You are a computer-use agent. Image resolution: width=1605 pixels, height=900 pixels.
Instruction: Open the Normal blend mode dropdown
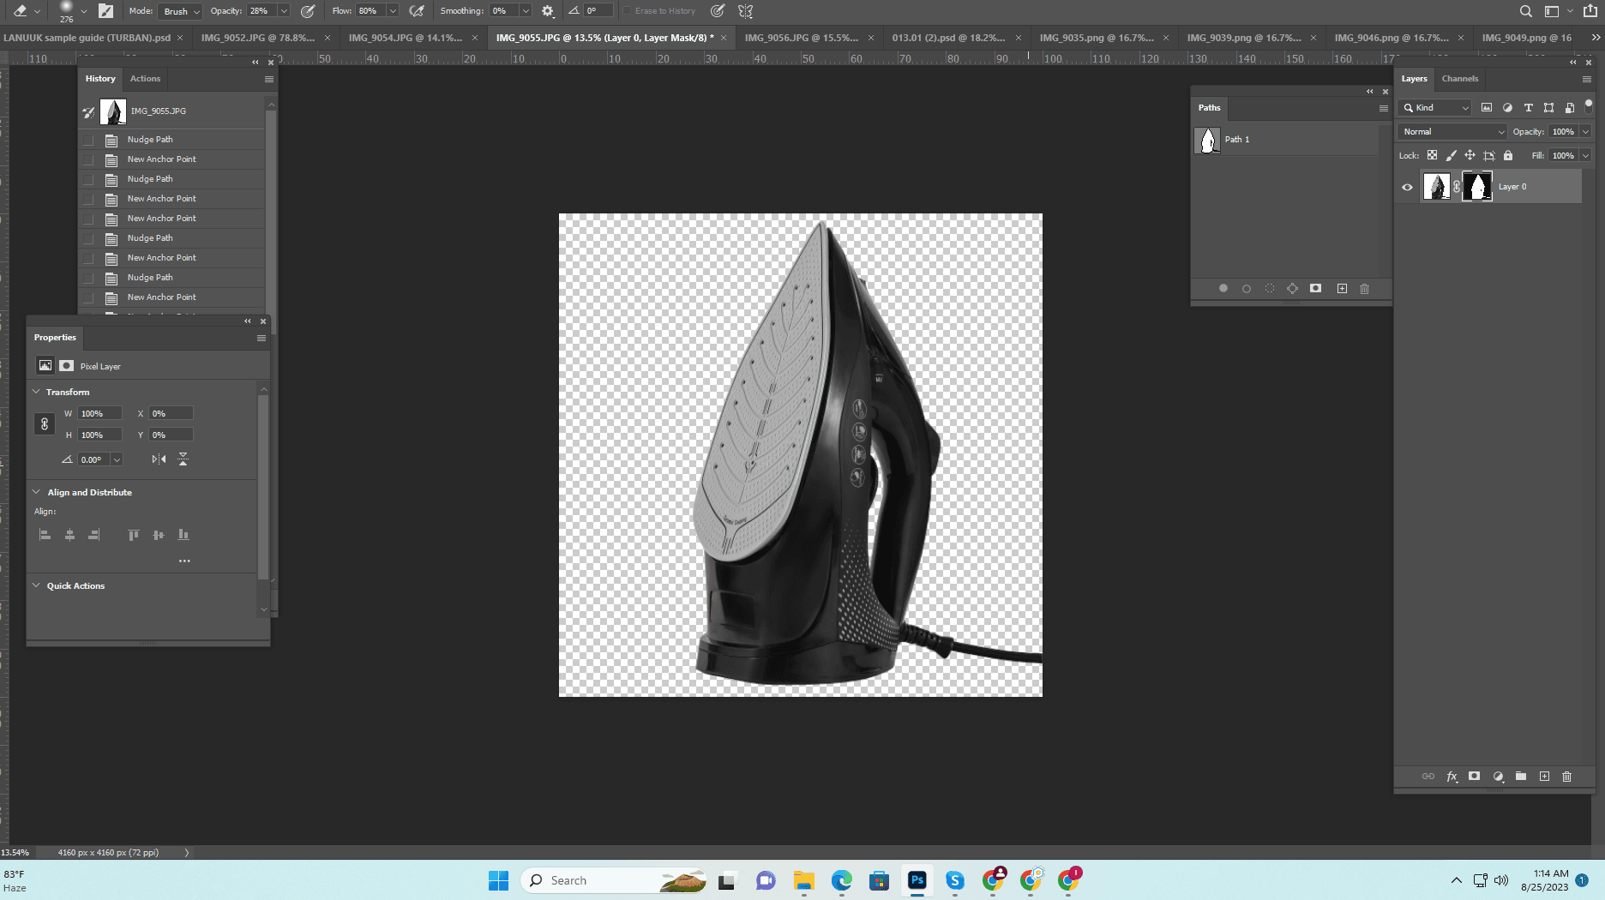click(1452, 132)
